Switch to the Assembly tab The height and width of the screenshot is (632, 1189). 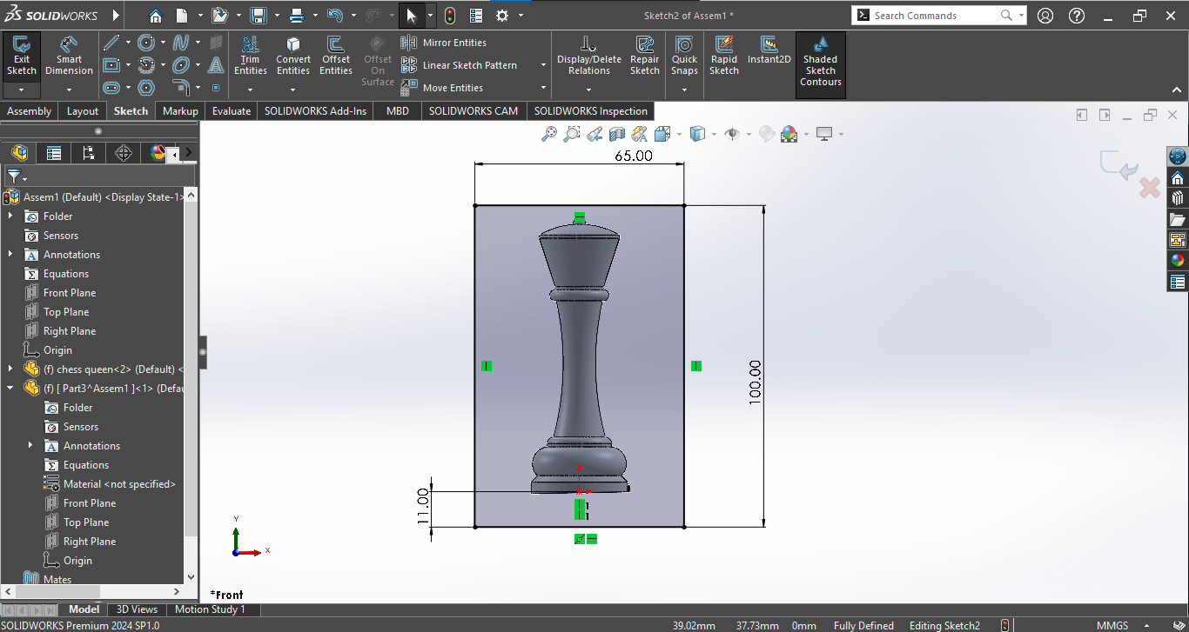pyautogui.click(x=30, y=111)
